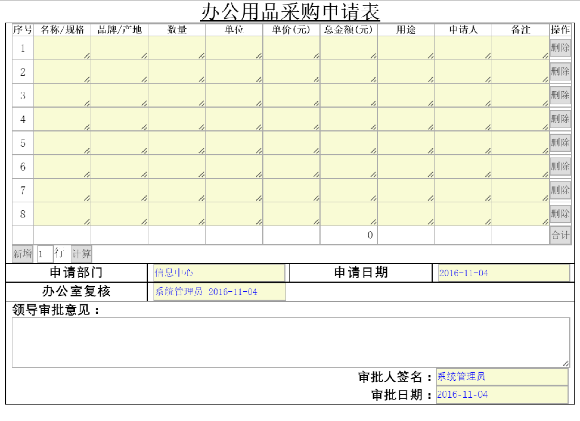The width and height of the screenshot is (580, 421).
Task: Click 申请人 field in row 1
Action: click(x=463, y=48)
